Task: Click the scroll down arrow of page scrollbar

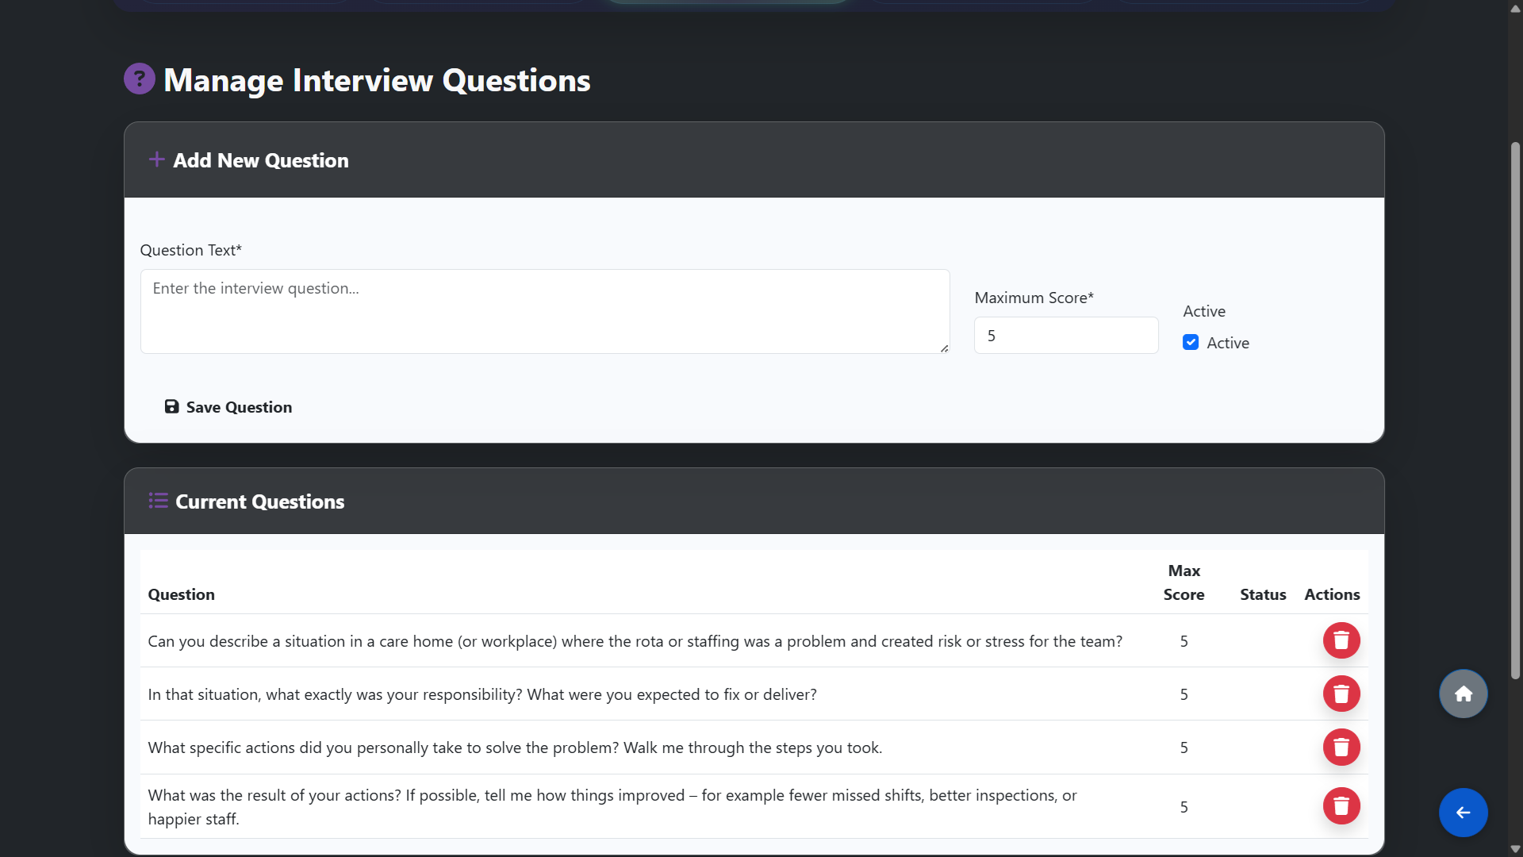Action: pos(1515,849)
